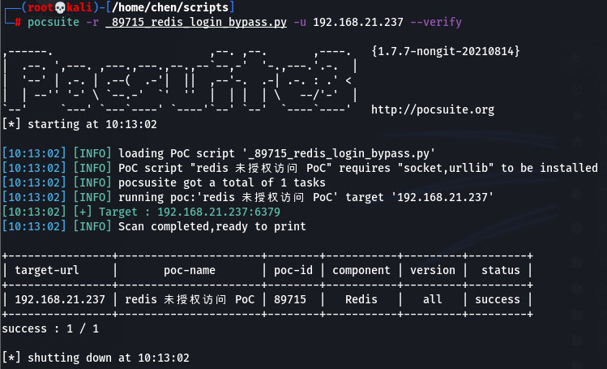Click the status column header
This screenshot has width=607, height=369.
[501, 270]
